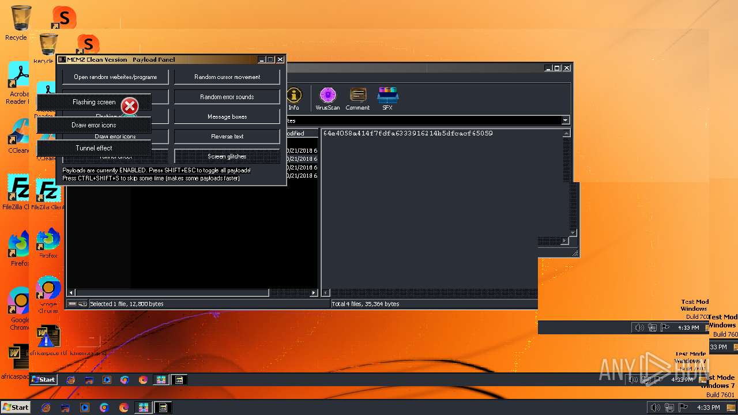This screenshot has height=415, width=738.
Task: Click left arrow of right pane horizontal scrollbar
Action: pos(326,293)
